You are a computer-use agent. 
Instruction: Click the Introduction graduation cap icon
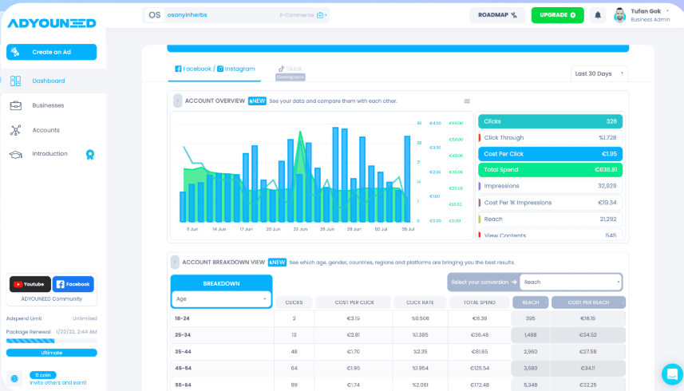(x=16, y=154)
